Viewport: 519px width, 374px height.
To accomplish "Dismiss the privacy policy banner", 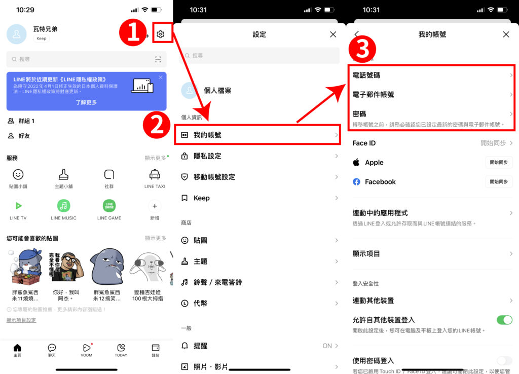I will [x=161, y=78].
